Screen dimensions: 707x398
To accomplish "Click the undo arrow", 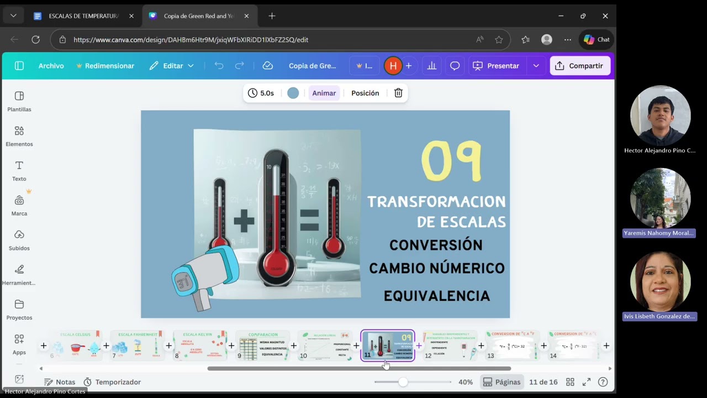I will [x=219, y=66].
